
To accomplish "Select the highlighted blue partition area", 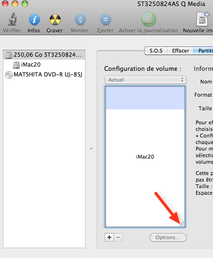I will pos(145,98).
